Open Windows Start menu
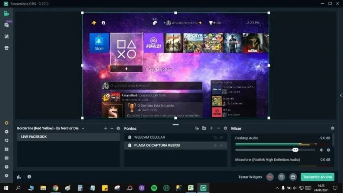 click(6, 188)
